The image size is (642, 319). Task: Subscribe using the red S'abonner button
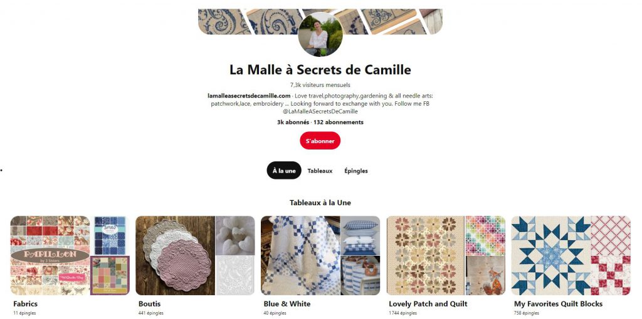coord(320,141)
